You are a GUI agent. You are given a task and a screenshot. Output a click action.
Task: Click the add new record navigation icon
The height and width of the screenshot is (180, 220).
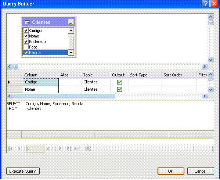pyautogui.click(x=77, y=148)
